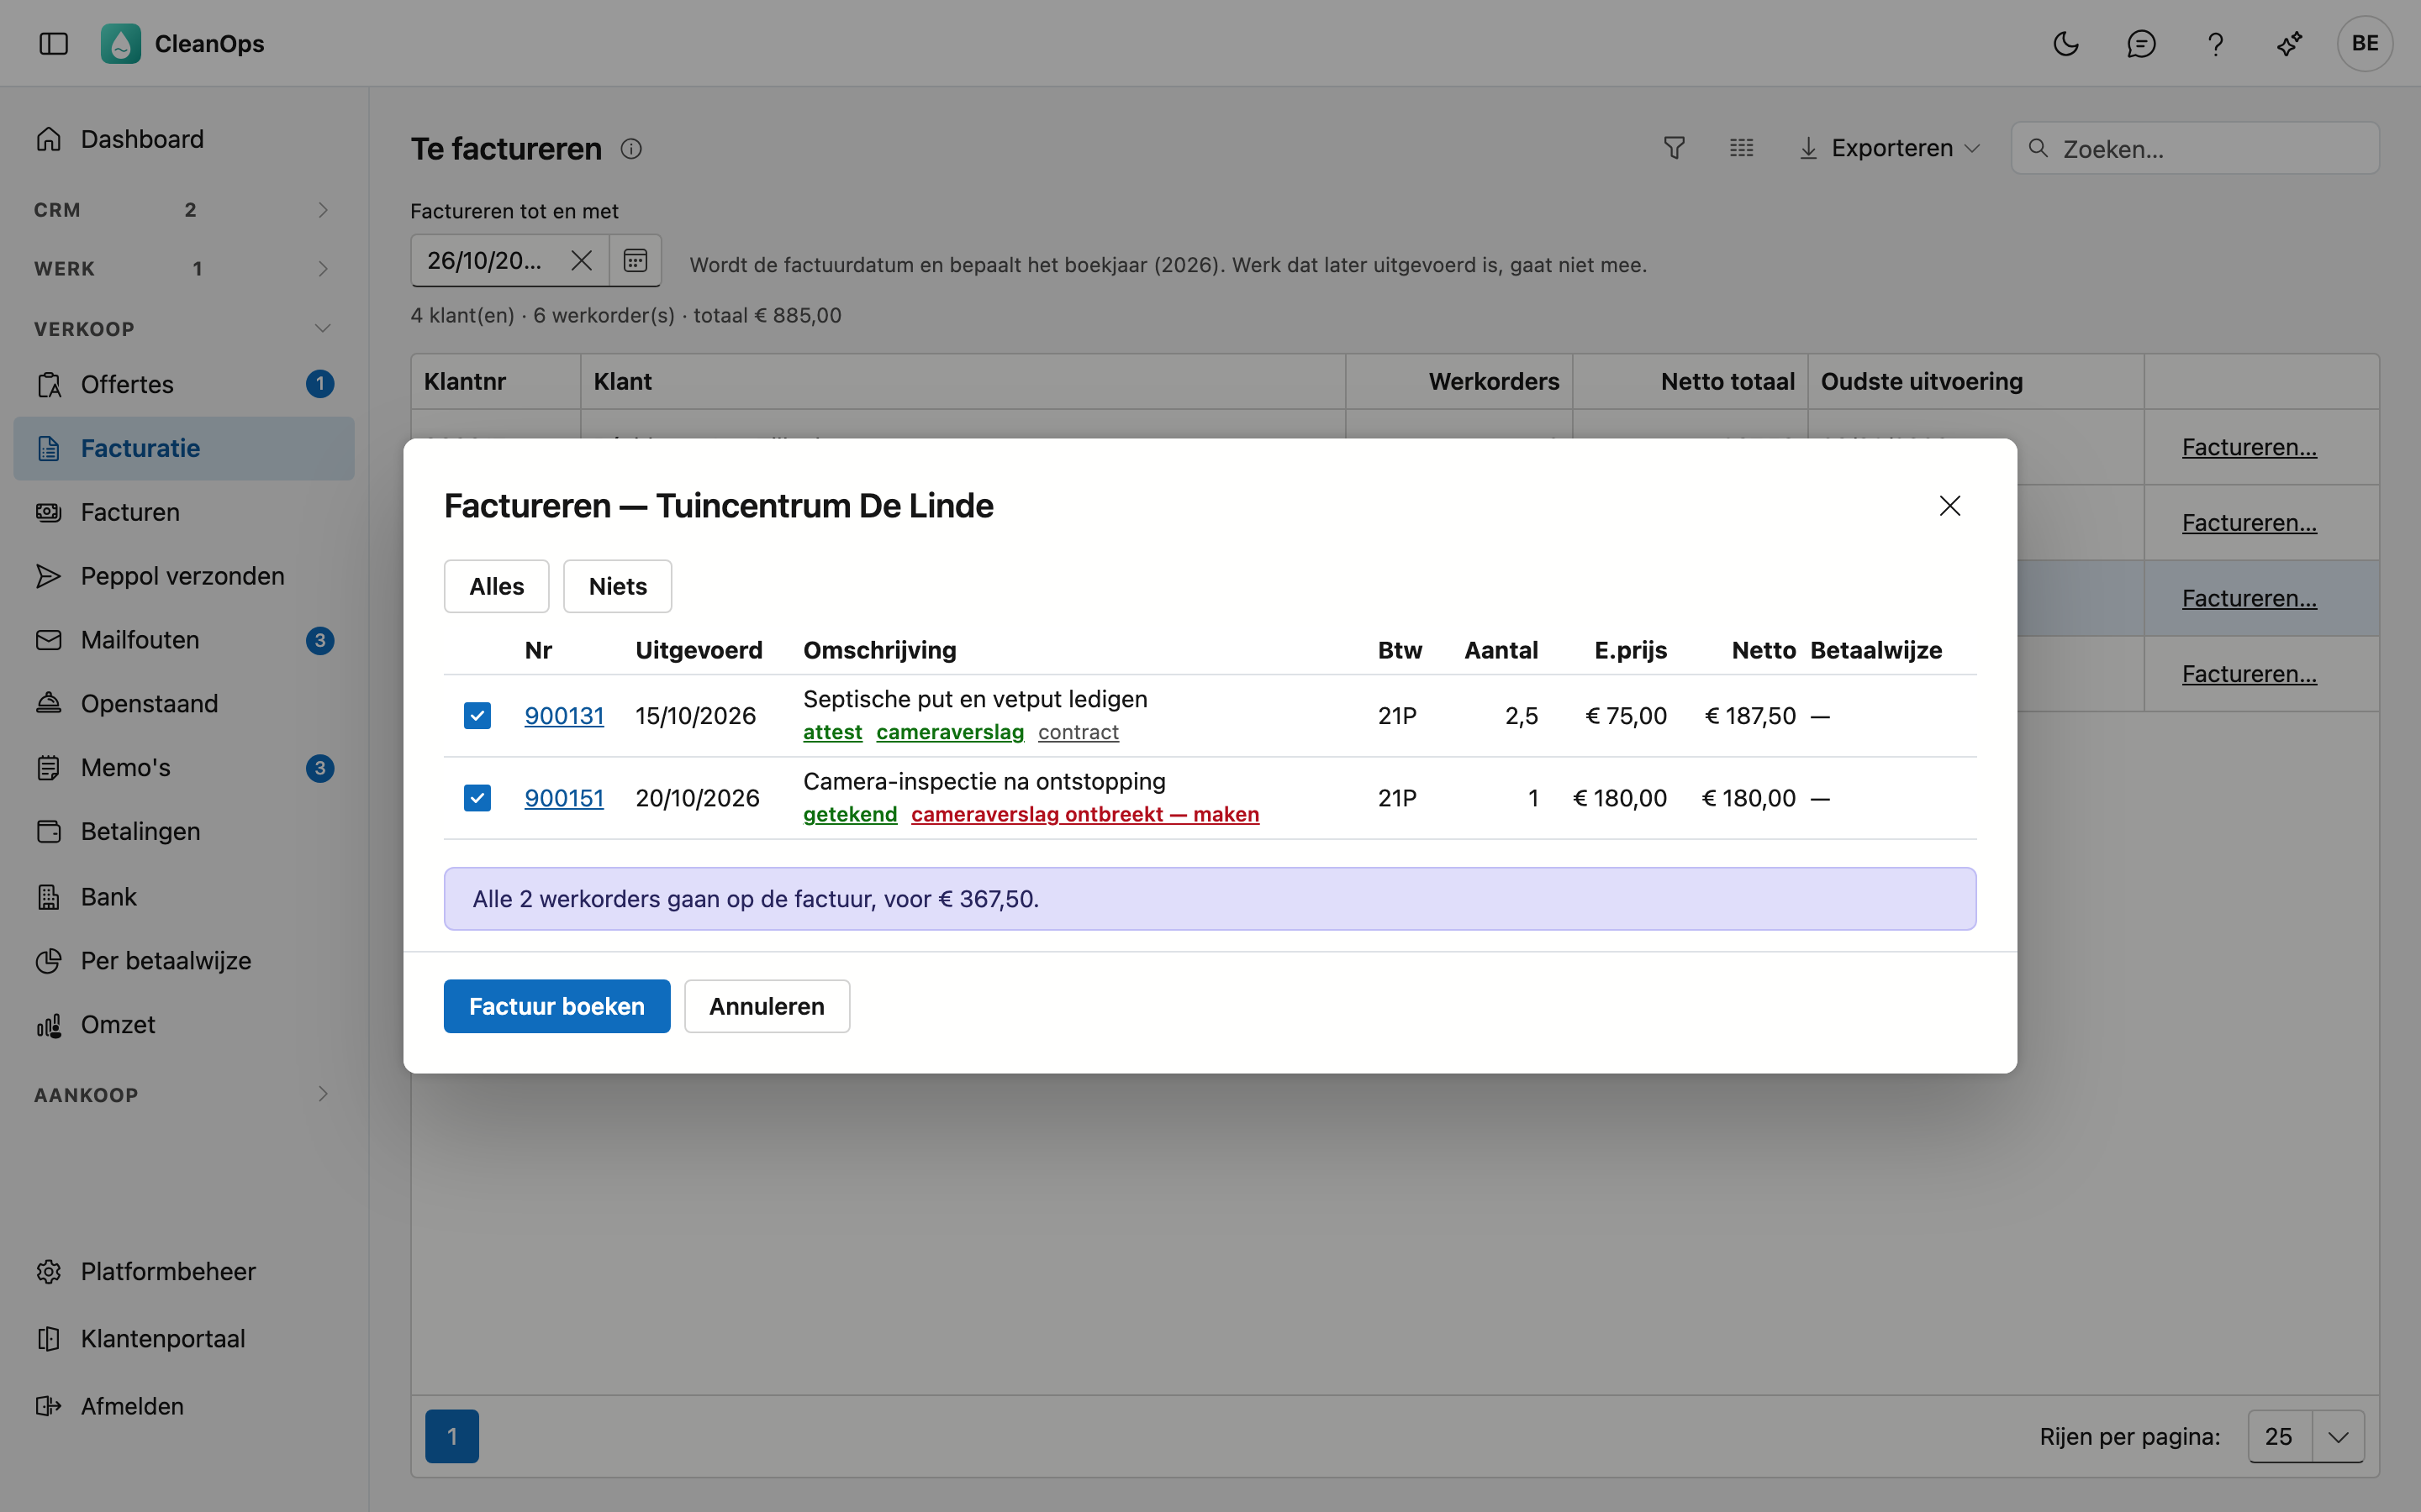Image resolution: width=2421 pixels, height=1512 pixels.
Task: Clear the date field with X
Action: tap(581, 261)
